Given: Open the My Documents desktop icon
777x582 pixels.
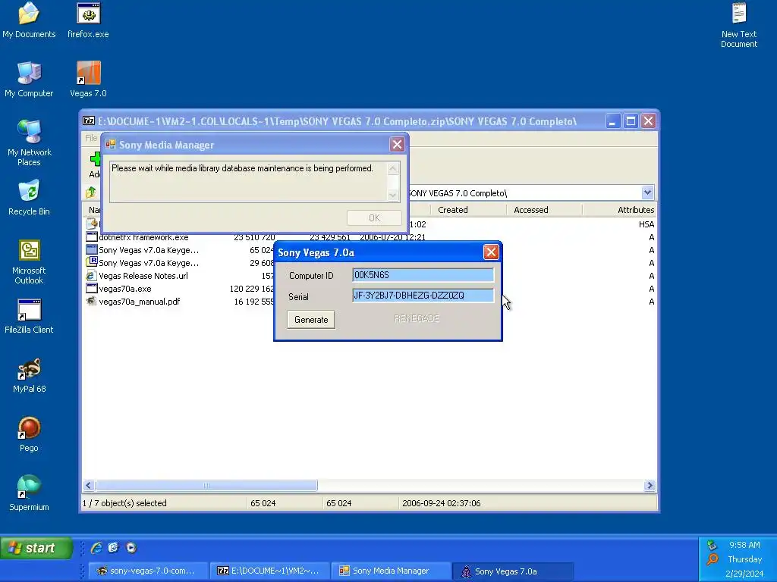Looking at the screenshot, I should coord(29,20).
